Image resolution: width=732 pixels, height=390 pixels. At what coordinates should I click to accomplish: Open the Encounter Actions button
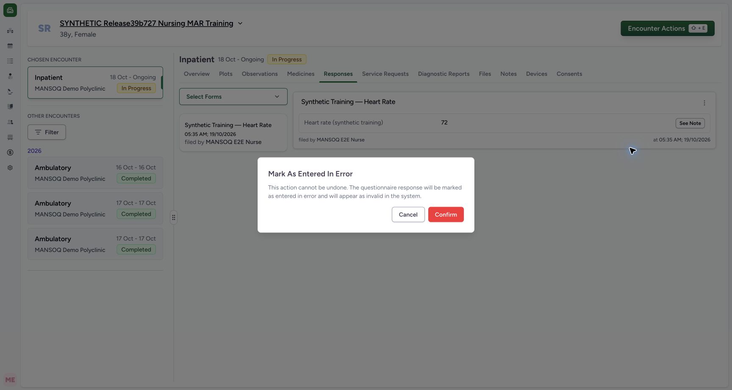(667, 28)
